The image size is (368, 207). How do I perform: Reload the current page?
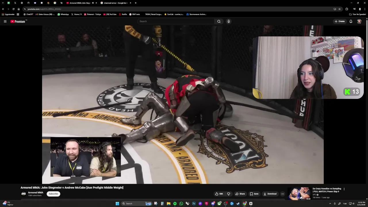pyautogui.click(x=13, y=9)
